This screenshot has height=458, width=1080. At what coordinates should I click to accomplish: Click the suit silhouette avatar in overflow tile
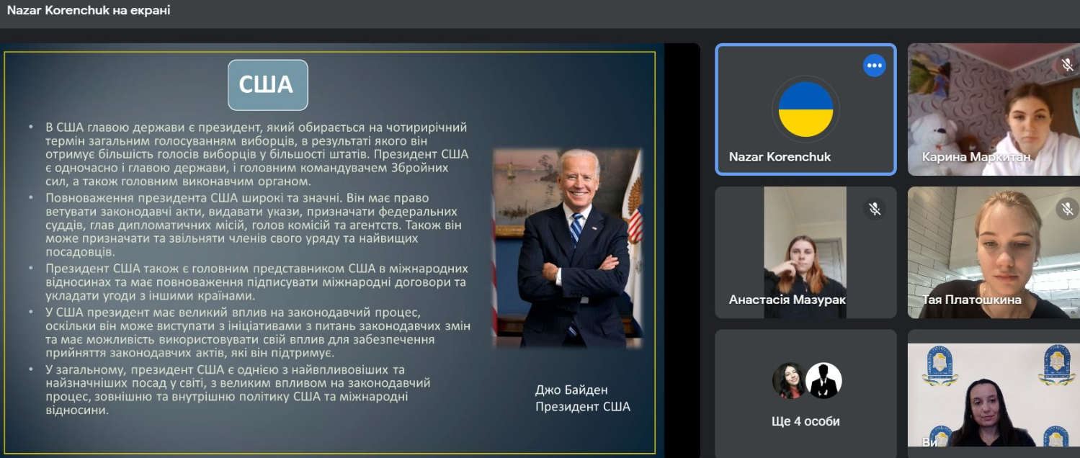[x=823, y=380]
